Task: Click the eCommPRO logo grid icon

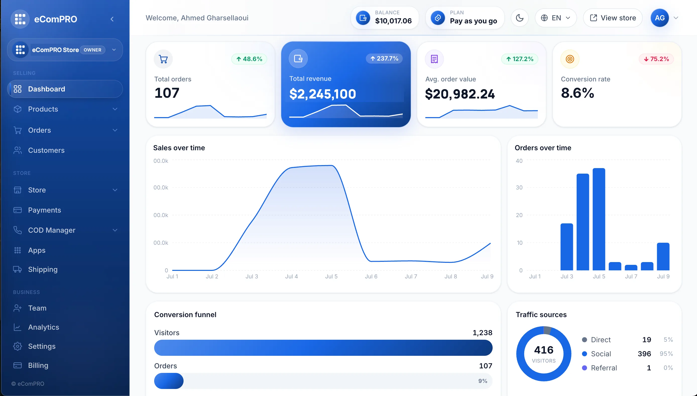Action: coord(20,19)
